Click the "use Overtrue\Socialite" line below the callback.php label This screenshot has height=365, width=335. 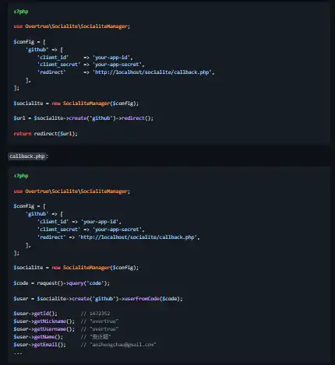72,191
